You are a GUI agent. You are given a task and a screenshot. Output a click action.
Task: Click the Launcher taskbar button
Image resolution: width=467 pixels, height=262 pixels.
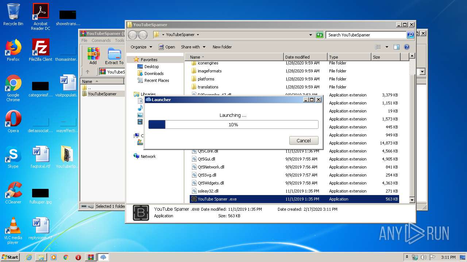[103, 257]
